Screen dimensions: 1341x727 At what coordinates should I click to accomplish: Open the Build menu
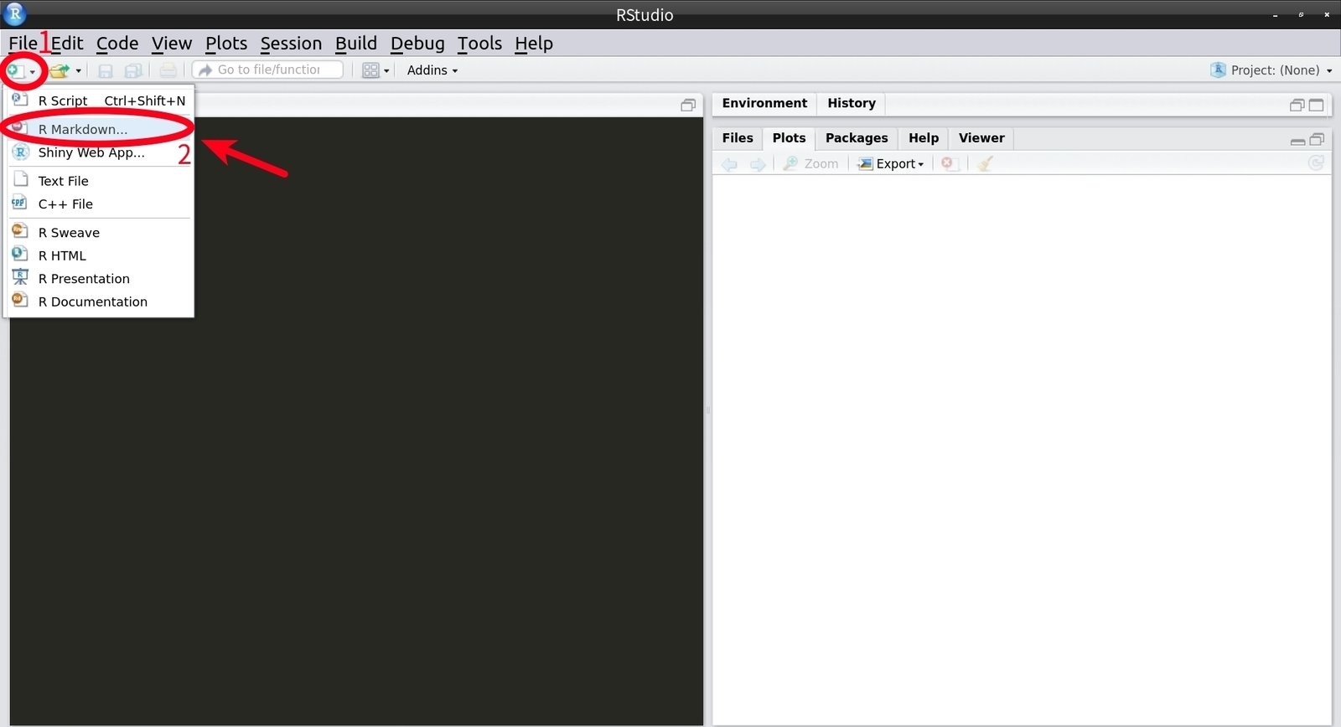pos(356,44)
